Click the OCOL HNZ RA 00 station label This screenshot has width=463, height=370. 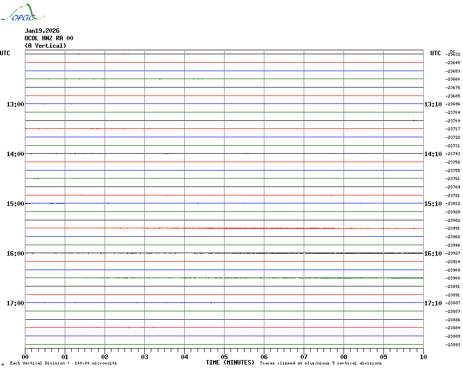pyautogui.click(x=49, y=38)
